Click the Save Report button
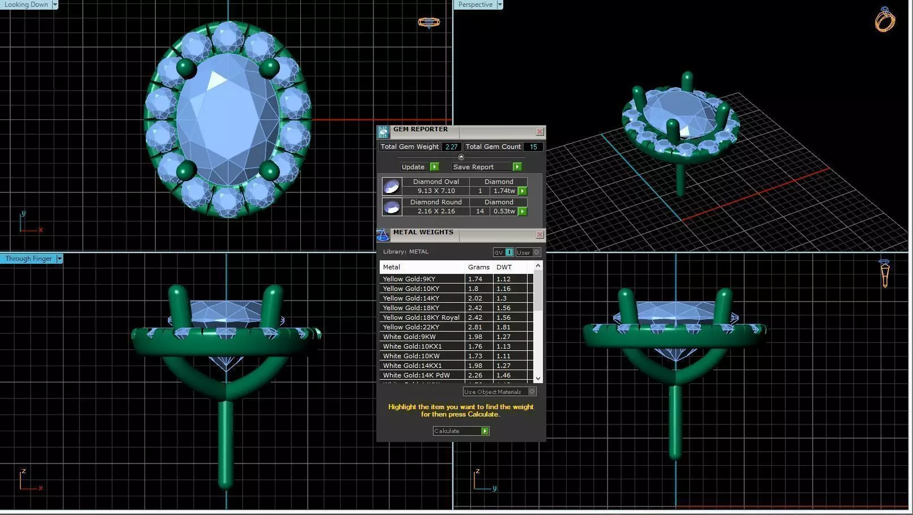This screenshot has height=515, width=913. (487, 167)
